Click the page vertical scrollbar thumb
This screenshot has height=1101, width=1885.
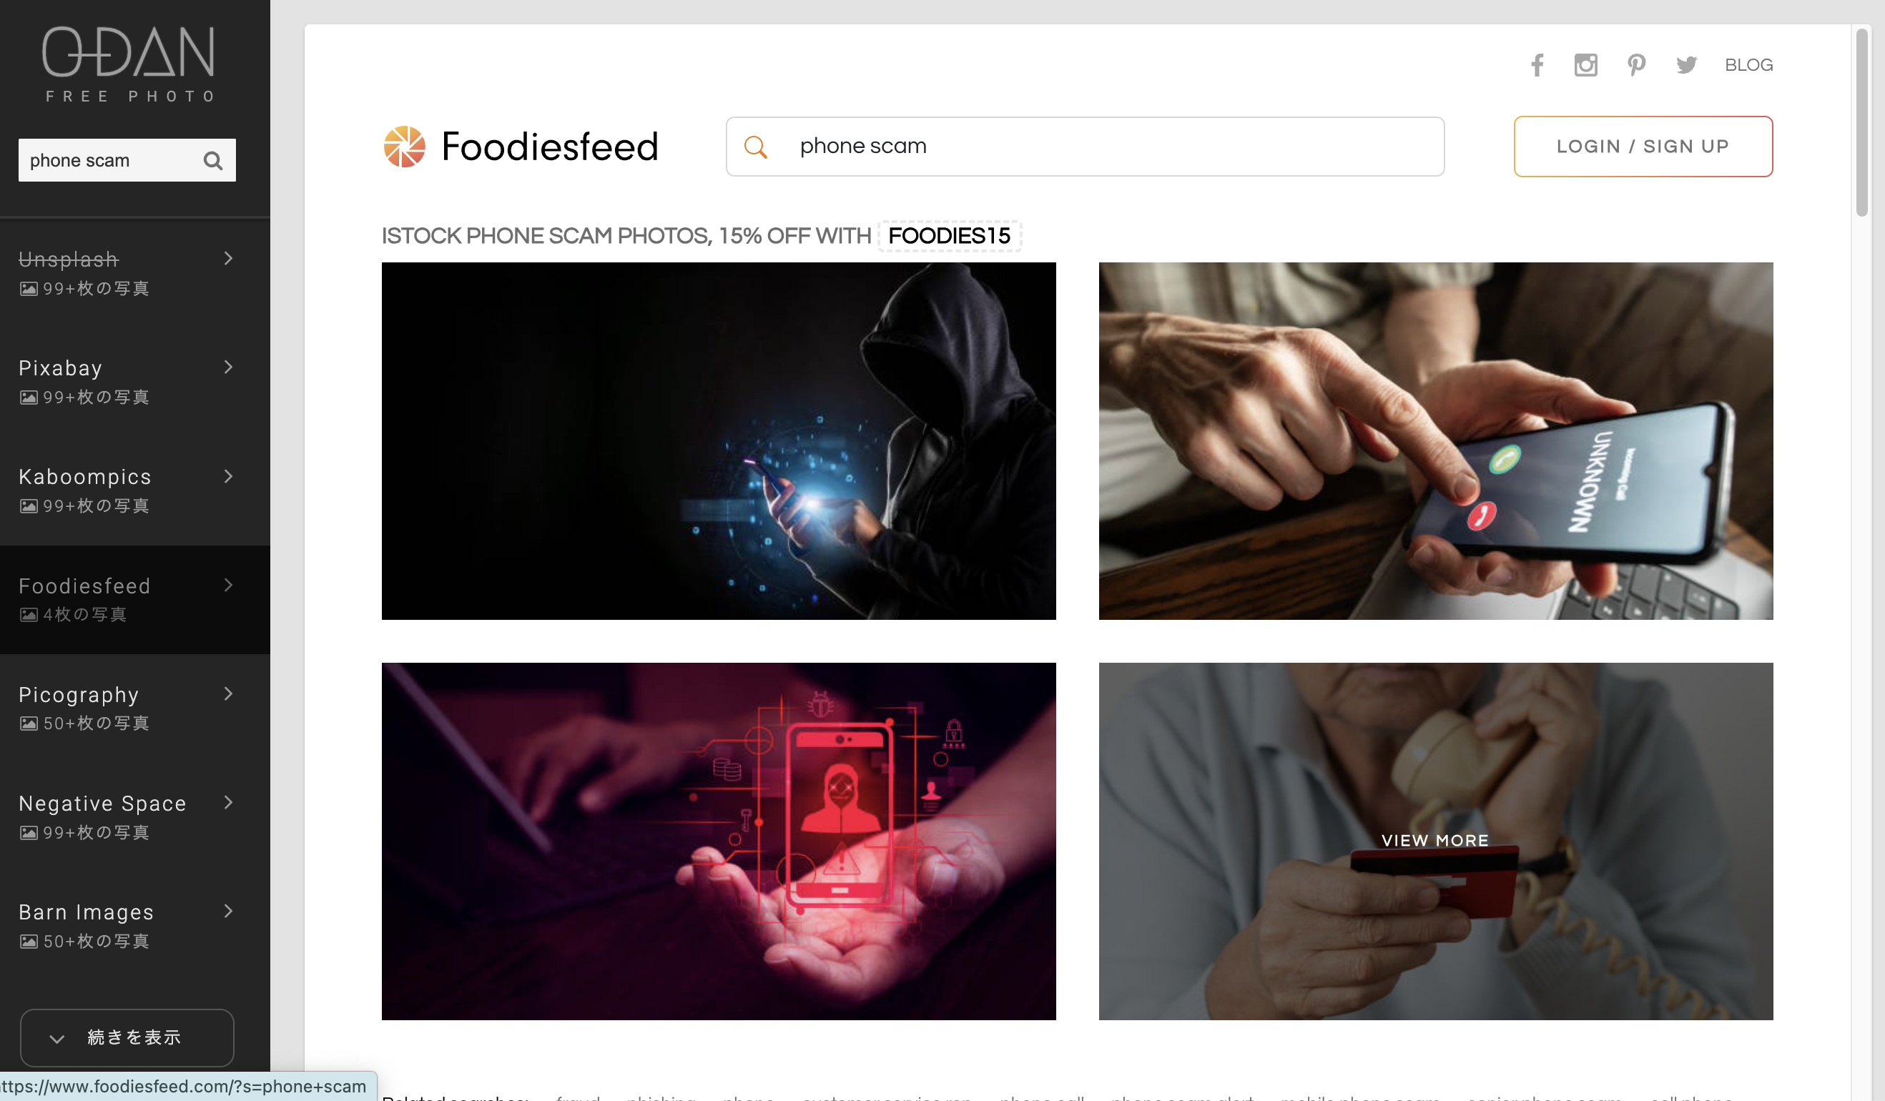click(x=1862, y=124)
